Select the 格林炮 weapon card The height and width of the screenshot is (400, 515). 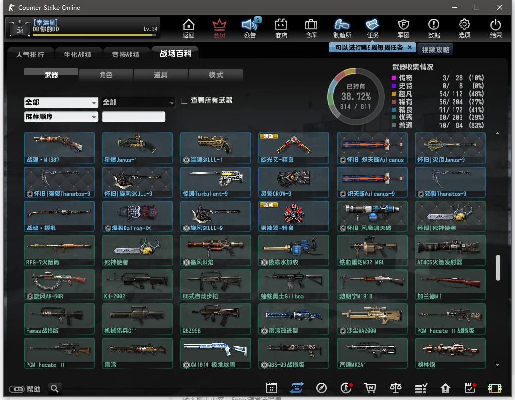(x=450, y=353)
